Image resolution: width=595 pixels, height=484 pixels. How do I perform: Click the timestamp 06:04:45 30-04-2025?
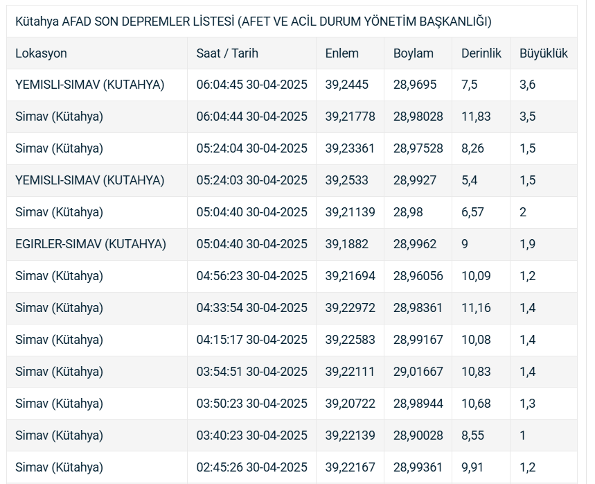click(x=251, y=85)
